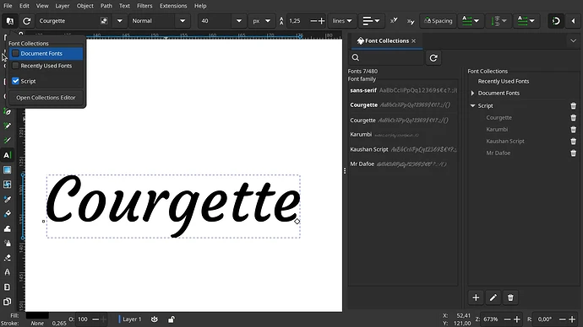Open the Extensions menu

pos(173,6)
